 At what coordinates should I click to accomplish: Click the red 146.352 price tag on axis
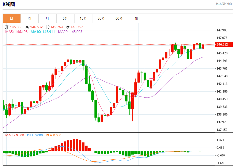(x=224, y=44)
